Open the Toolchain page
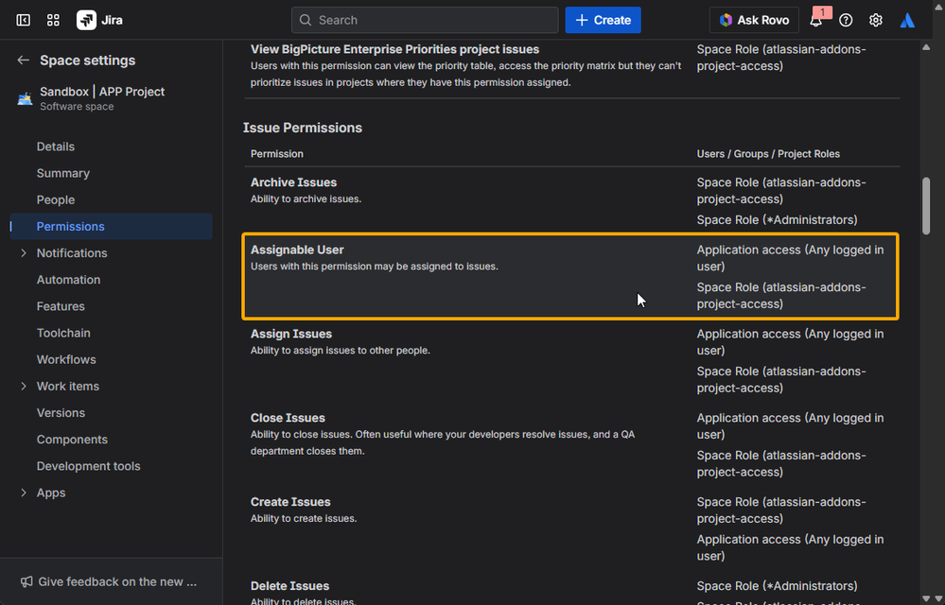The width and height of the screenshot is (945, 605). click(x=63, y=333)
